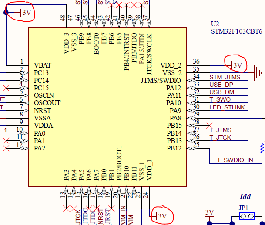Select the Idd italic label
This screenshot has width=265, height=225.
click(245, 197)
